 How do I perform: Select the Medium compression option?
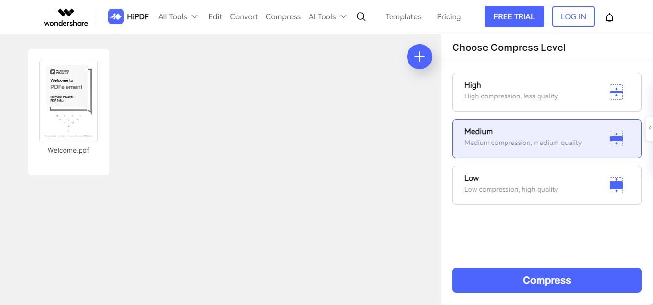tap(524, 139)
